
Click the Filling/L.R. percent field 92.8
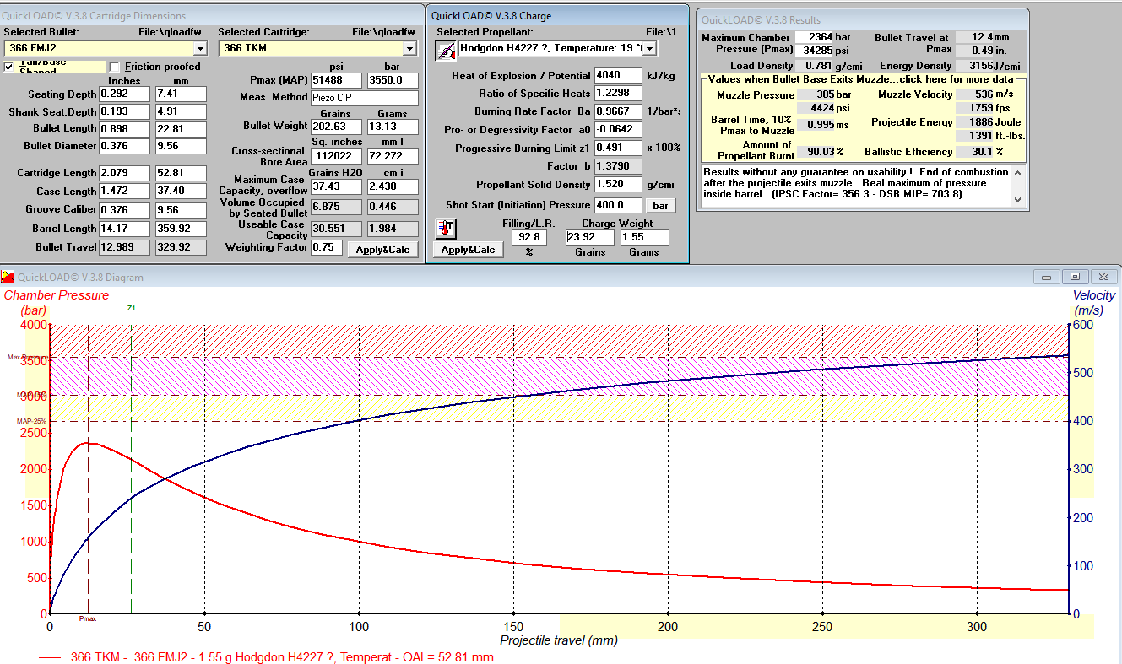click(530, 238)
